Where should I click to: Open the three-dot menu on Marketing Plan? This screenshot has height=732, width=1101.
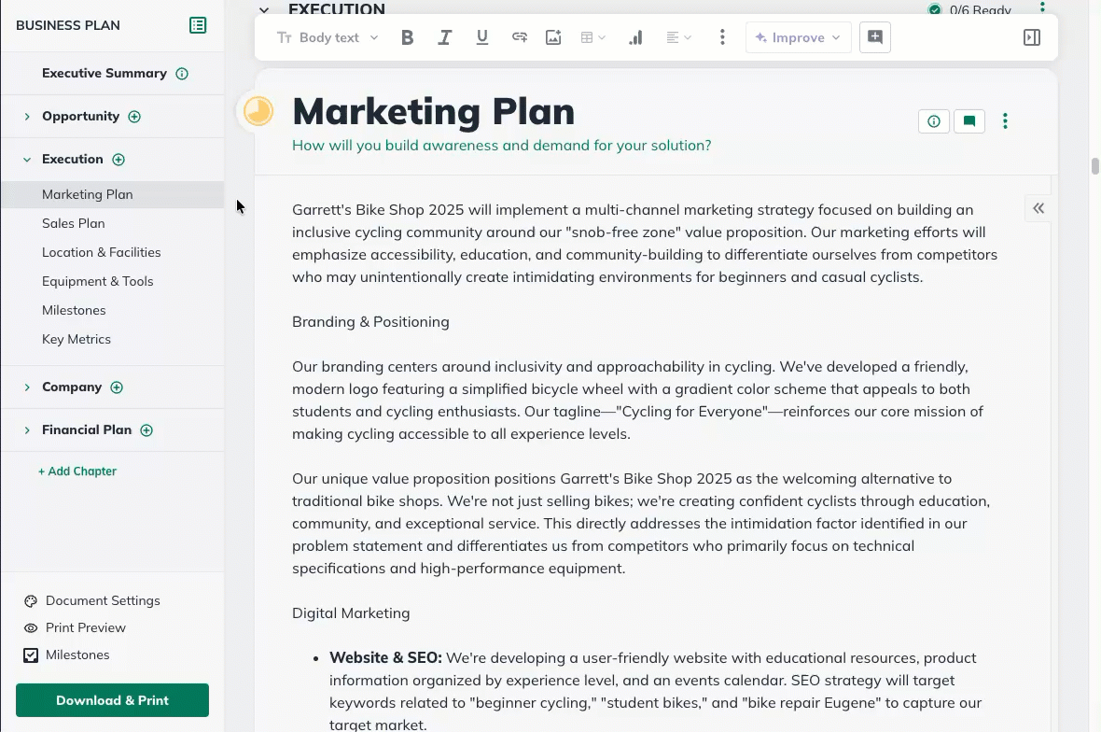tap(1005, 121)
